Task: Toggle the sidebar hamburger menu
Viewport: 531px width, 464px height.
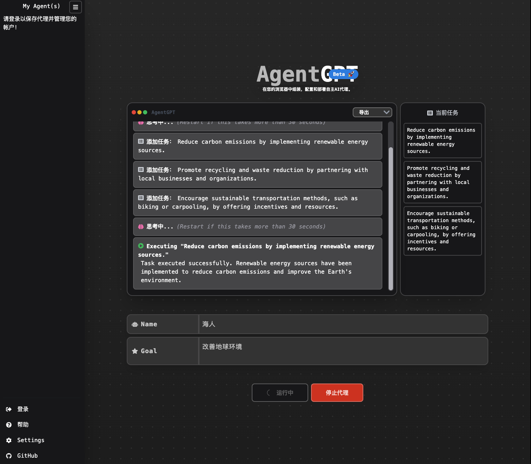Action: [76, 7]
